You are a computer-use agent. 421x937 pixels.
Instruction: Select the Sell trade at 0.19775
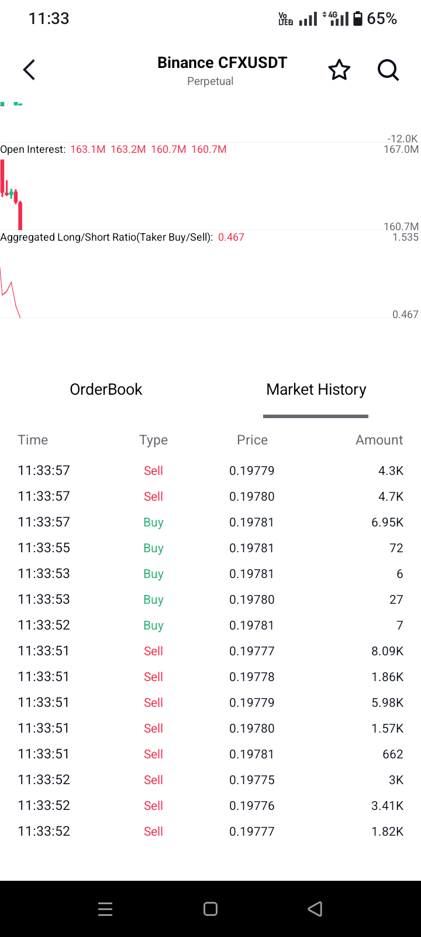click(x=210, y=779)
